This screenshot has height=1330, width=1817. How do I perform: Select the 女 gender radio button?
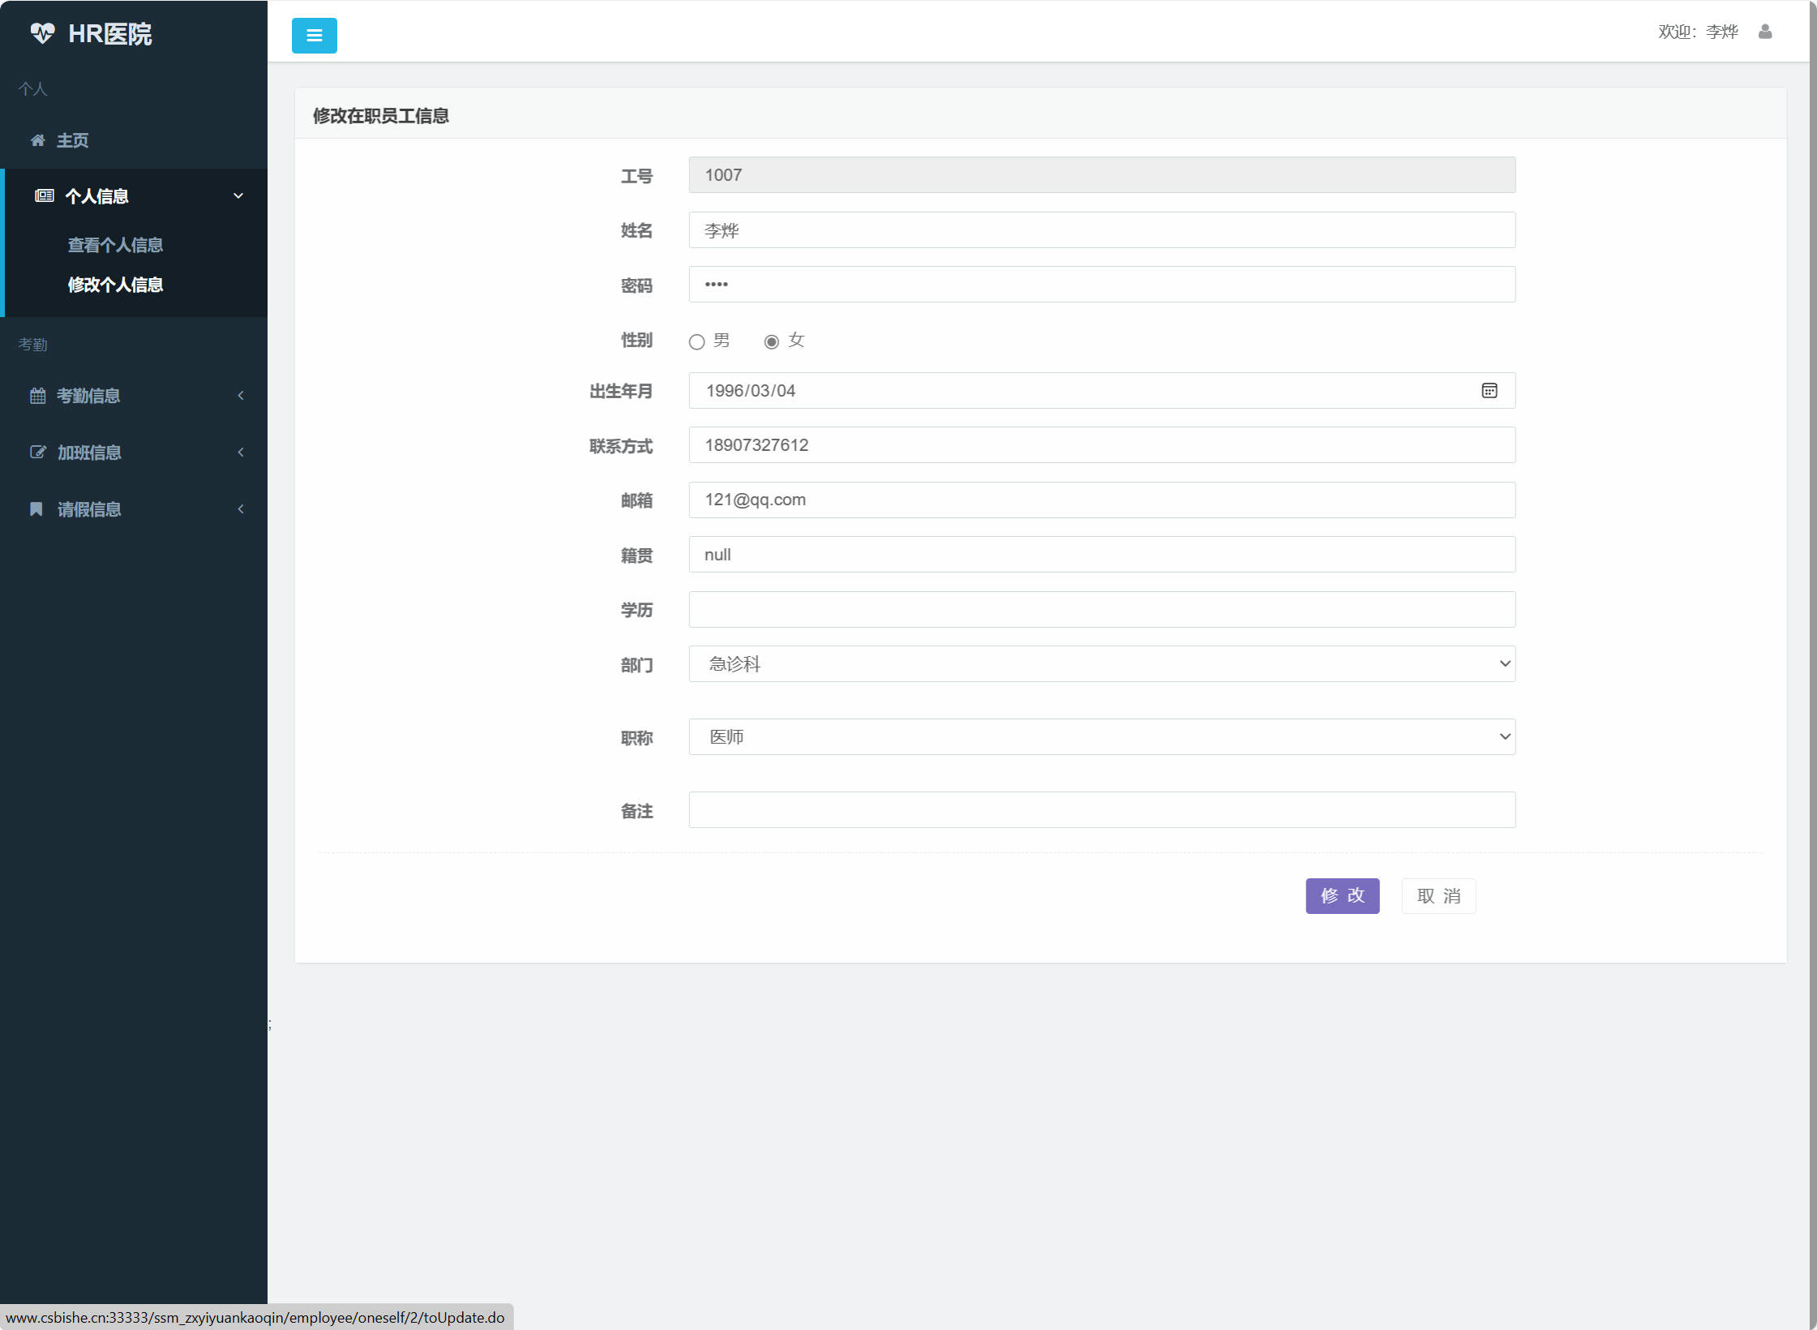(771, 342)
